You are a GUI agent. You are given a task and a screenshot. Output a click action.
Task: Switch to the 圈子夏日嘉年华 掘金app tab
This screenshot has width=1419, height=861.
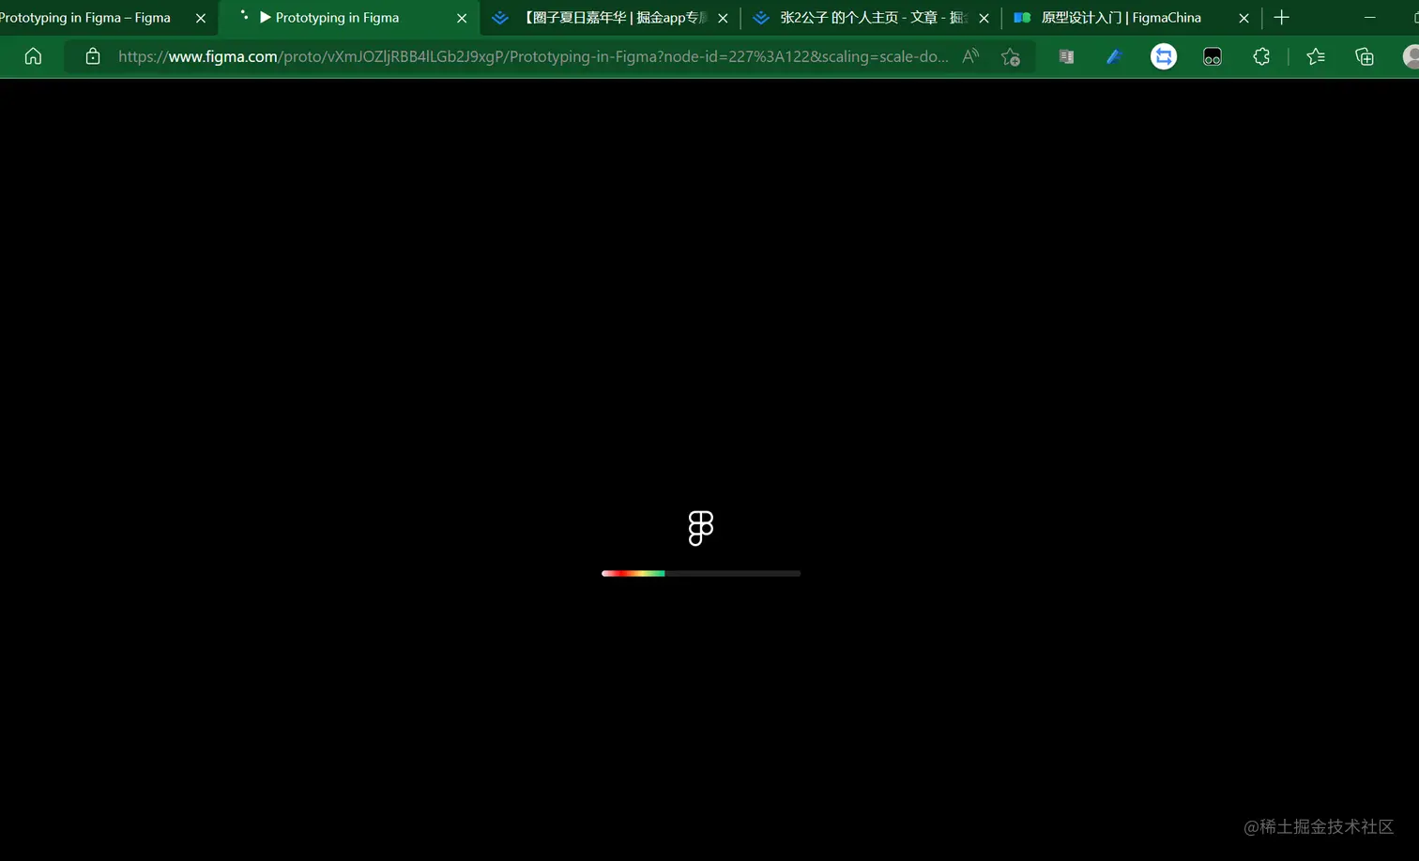click(610, 18)
